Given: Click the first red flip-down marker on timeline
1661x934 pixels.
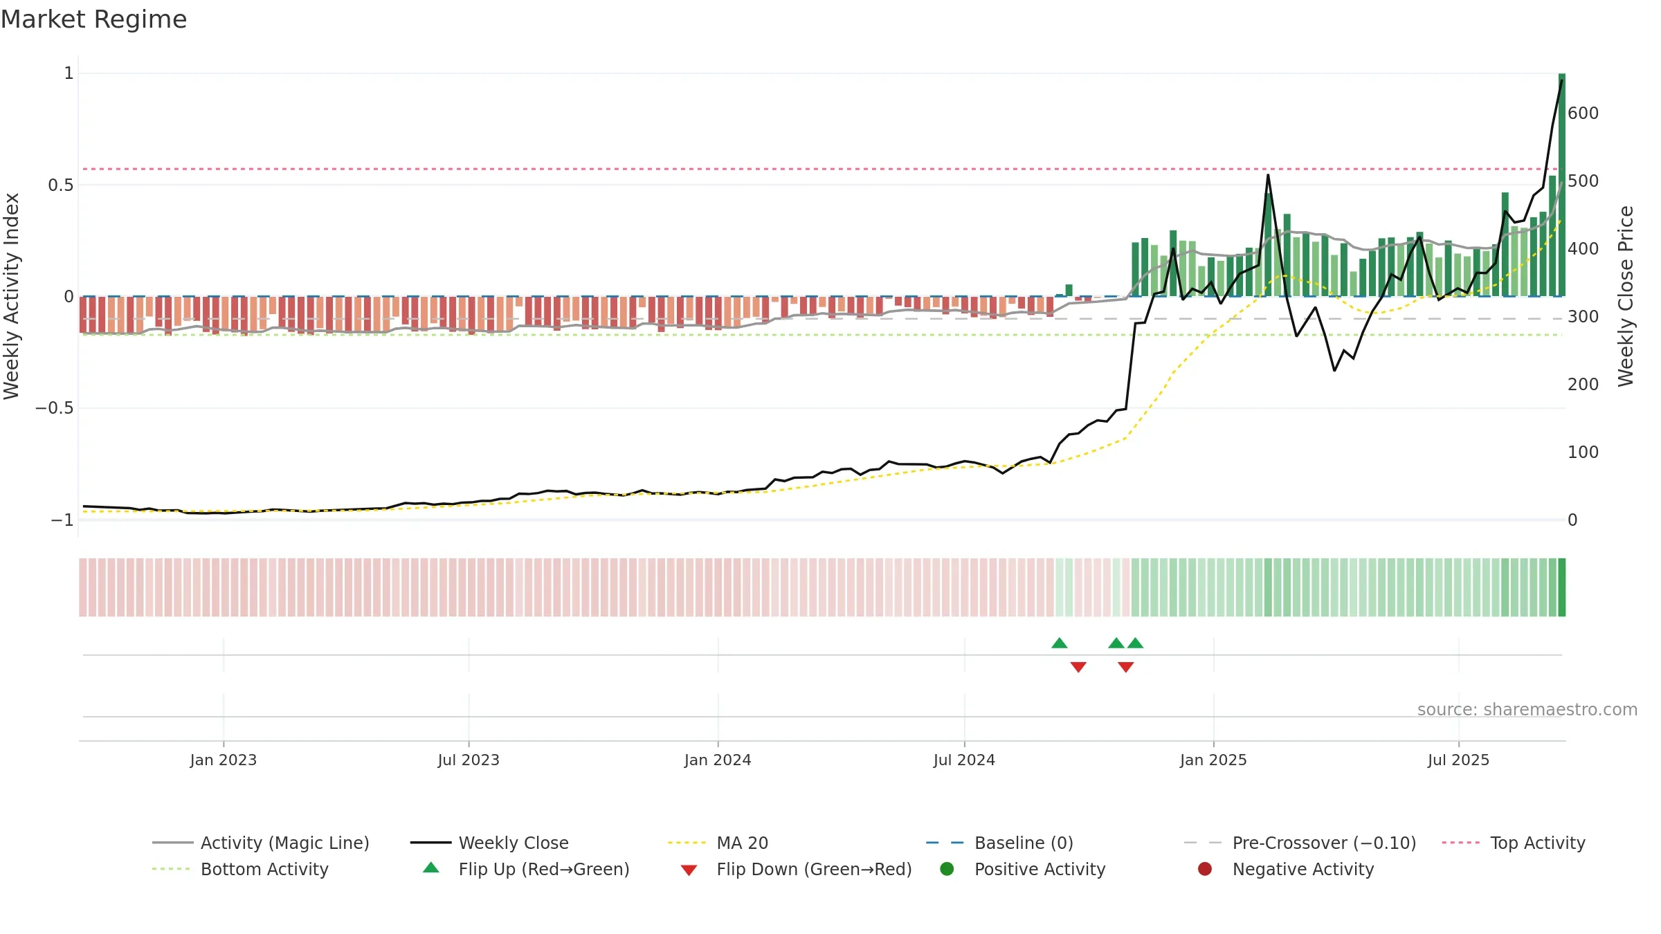Looking at the screenshot, I should 1078,667.
